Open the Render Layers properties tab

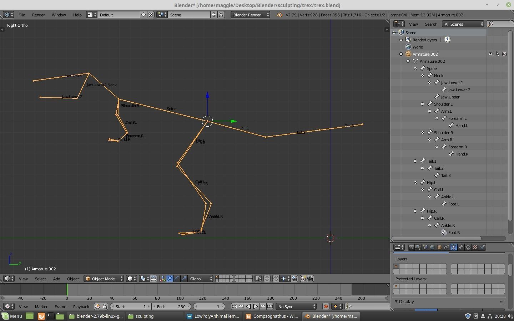(418, 247)
